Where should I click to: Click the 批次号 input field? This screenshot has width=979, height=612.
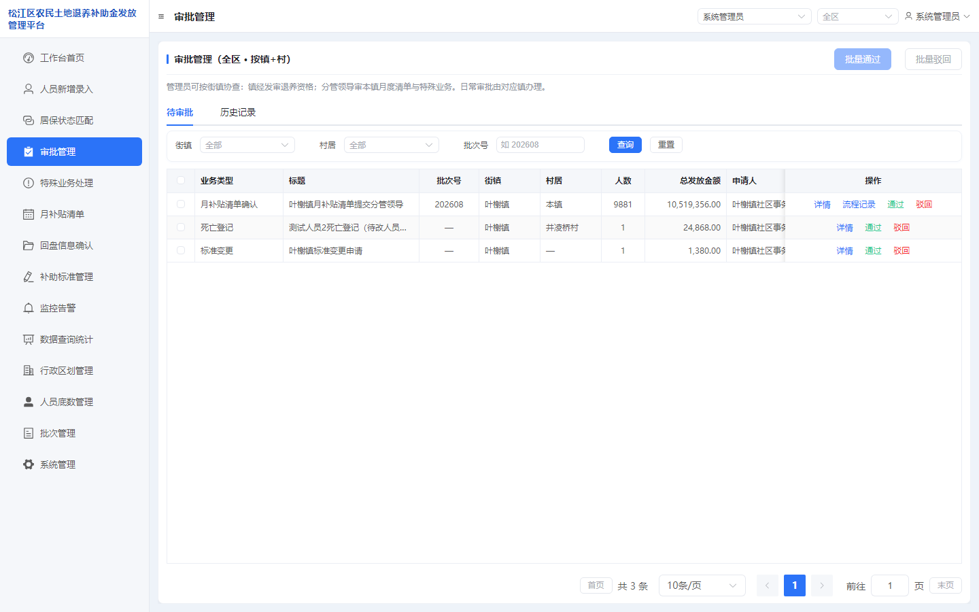[540, 145]
